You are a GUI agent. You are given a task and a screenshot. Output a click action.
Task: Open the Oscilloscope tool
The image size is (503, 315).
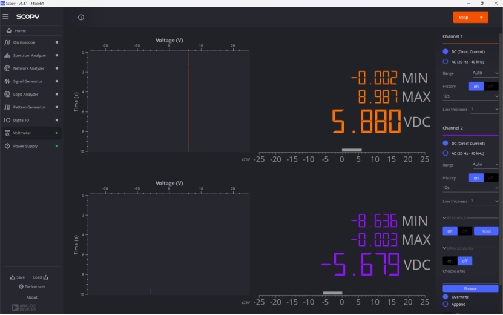pyautogui.click(x=24, y=42)
